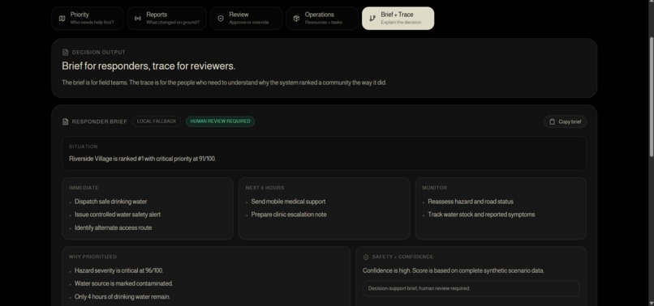654x306 pixels.
Task: Open the Operations tab
Action: [x=322, y=19]
